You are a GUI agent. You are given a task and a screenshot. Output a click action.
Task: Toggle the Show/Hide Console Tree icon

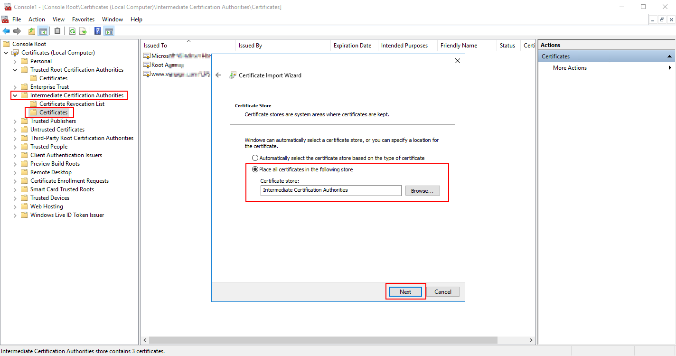(x=43, y=30)
